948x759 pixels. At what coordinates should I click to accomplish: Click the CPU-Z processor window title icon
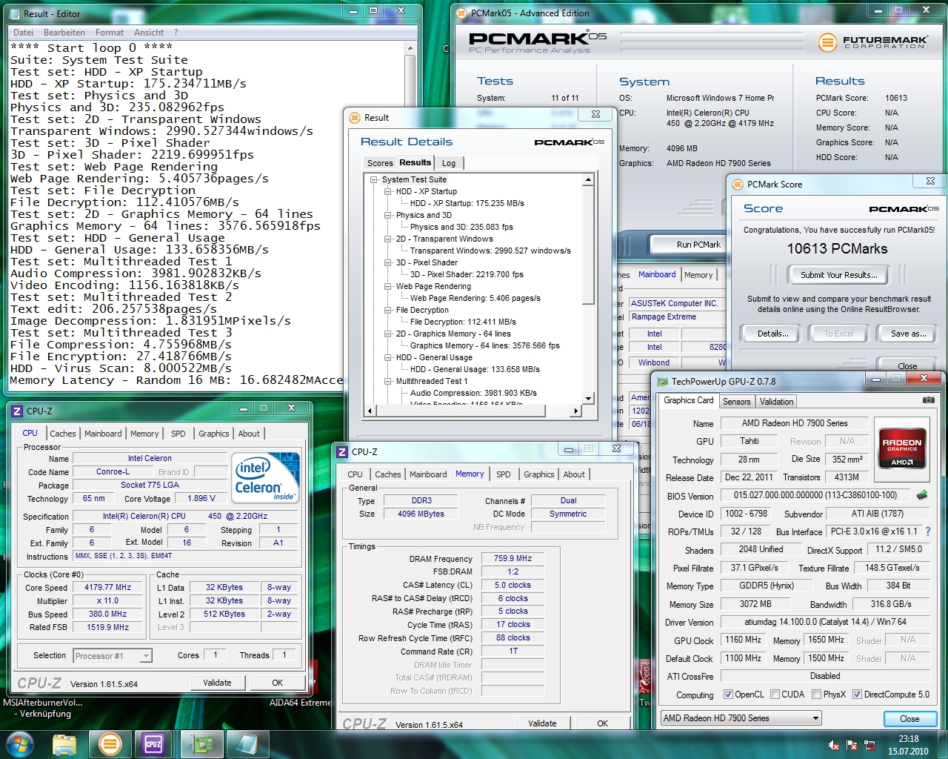tap(17, 411)
